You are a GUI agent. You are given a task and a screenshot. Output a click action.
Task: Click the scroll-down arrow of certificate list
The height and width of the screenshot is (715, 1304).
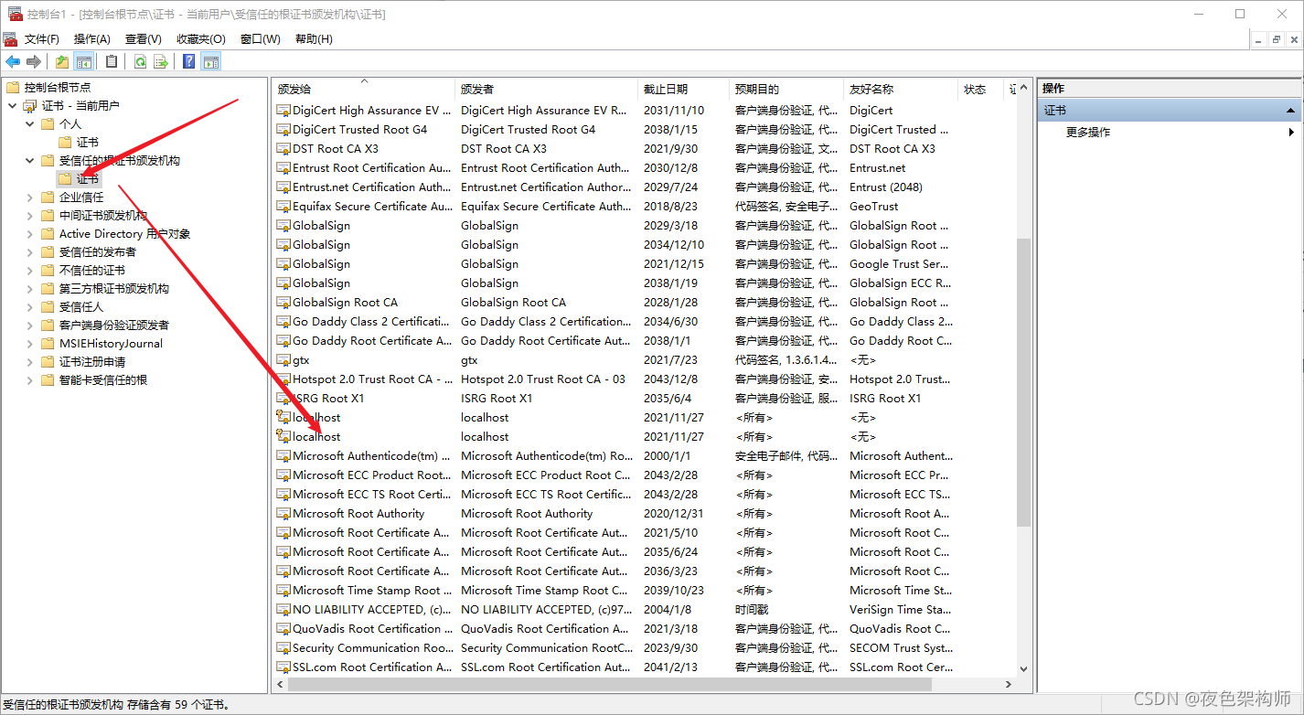[x=1023, y=669]
